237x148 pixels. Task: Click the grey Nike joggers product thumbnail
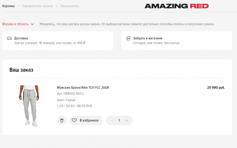point(29,106)
